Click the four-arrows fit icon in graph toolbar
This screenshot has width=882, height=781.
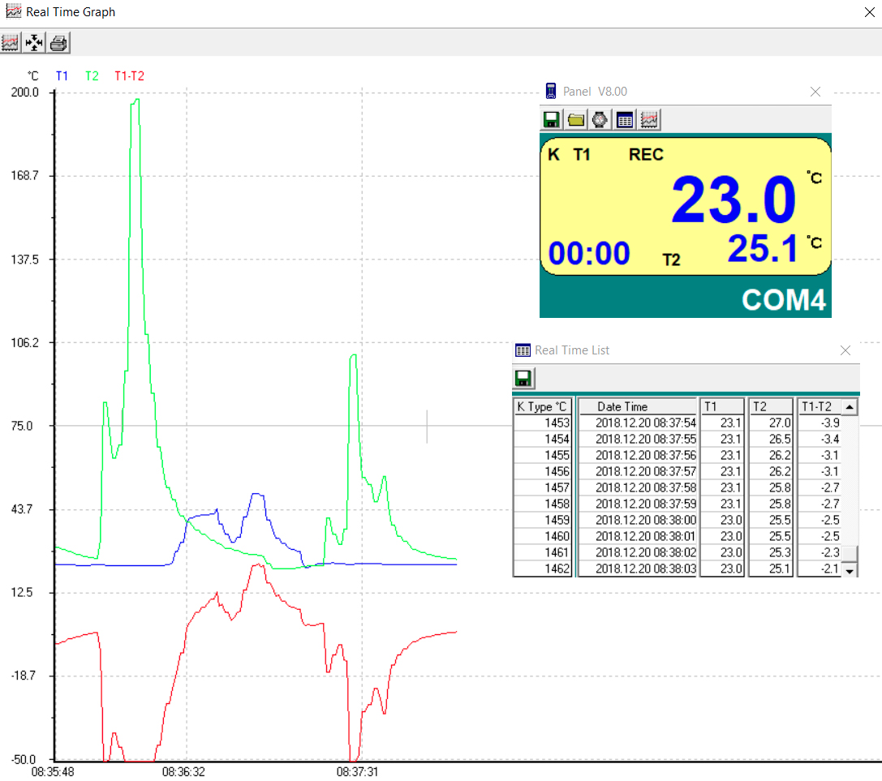click(x=35, y=42)
